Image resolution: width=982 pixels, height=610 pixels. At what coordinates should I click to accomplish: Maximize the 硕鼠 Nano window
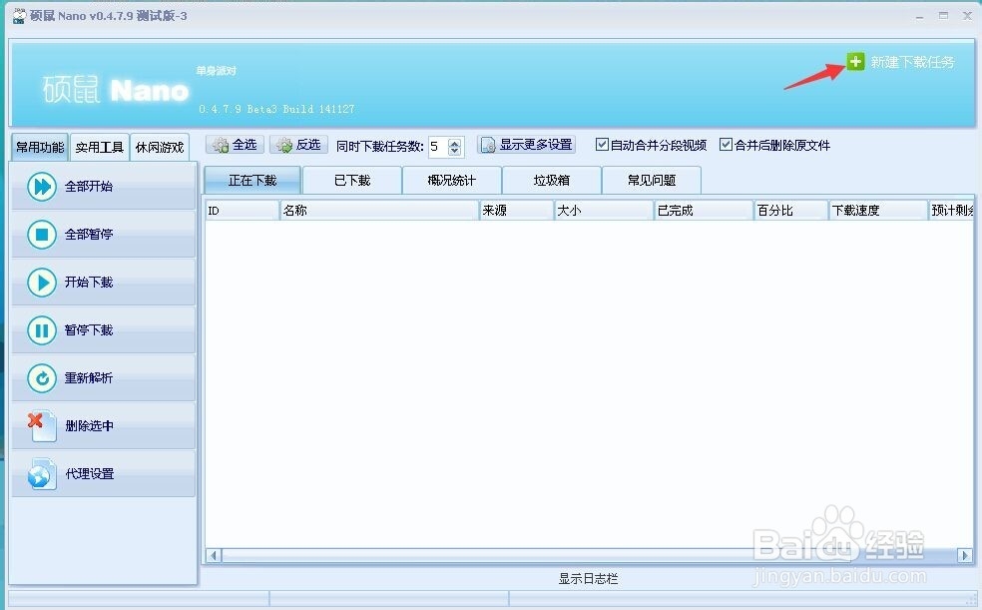[943, 16]
